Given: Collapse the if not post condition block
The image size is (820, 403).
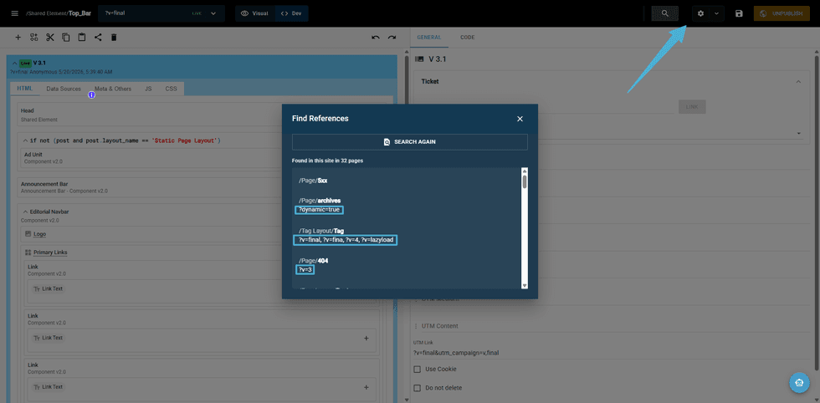Looking at the screenshot, I should point(25,140).
